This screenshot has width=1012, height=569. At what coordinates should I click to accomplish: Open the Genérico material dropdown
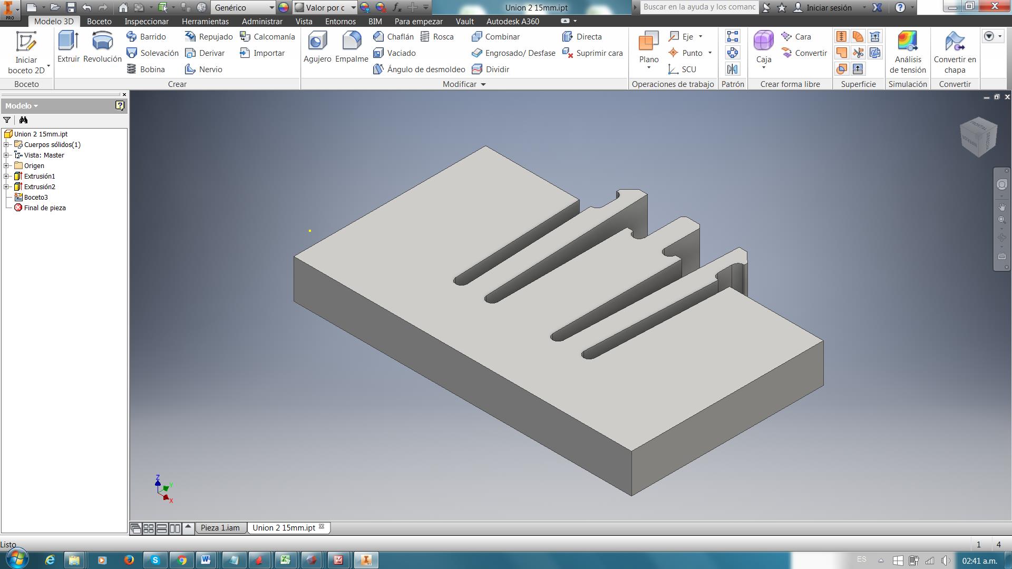[x=271, y=7]
